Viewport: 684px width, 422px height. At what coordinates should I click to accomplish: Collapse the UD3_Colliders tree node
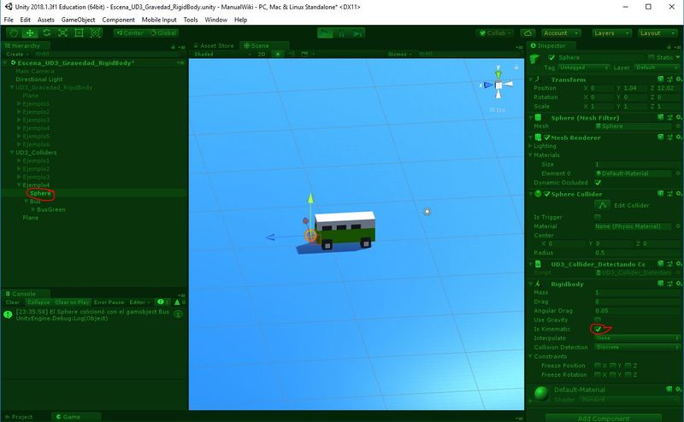tap(12, 153)
